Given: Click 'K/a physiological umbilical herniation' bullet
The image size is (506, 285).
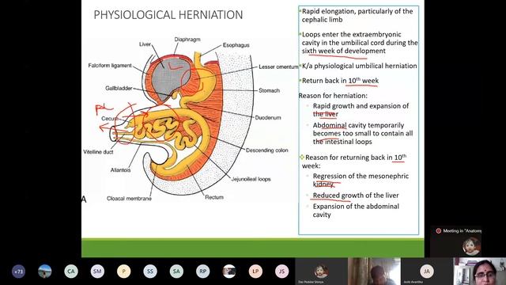Looking at the screenshot, I should coord(359,66).
